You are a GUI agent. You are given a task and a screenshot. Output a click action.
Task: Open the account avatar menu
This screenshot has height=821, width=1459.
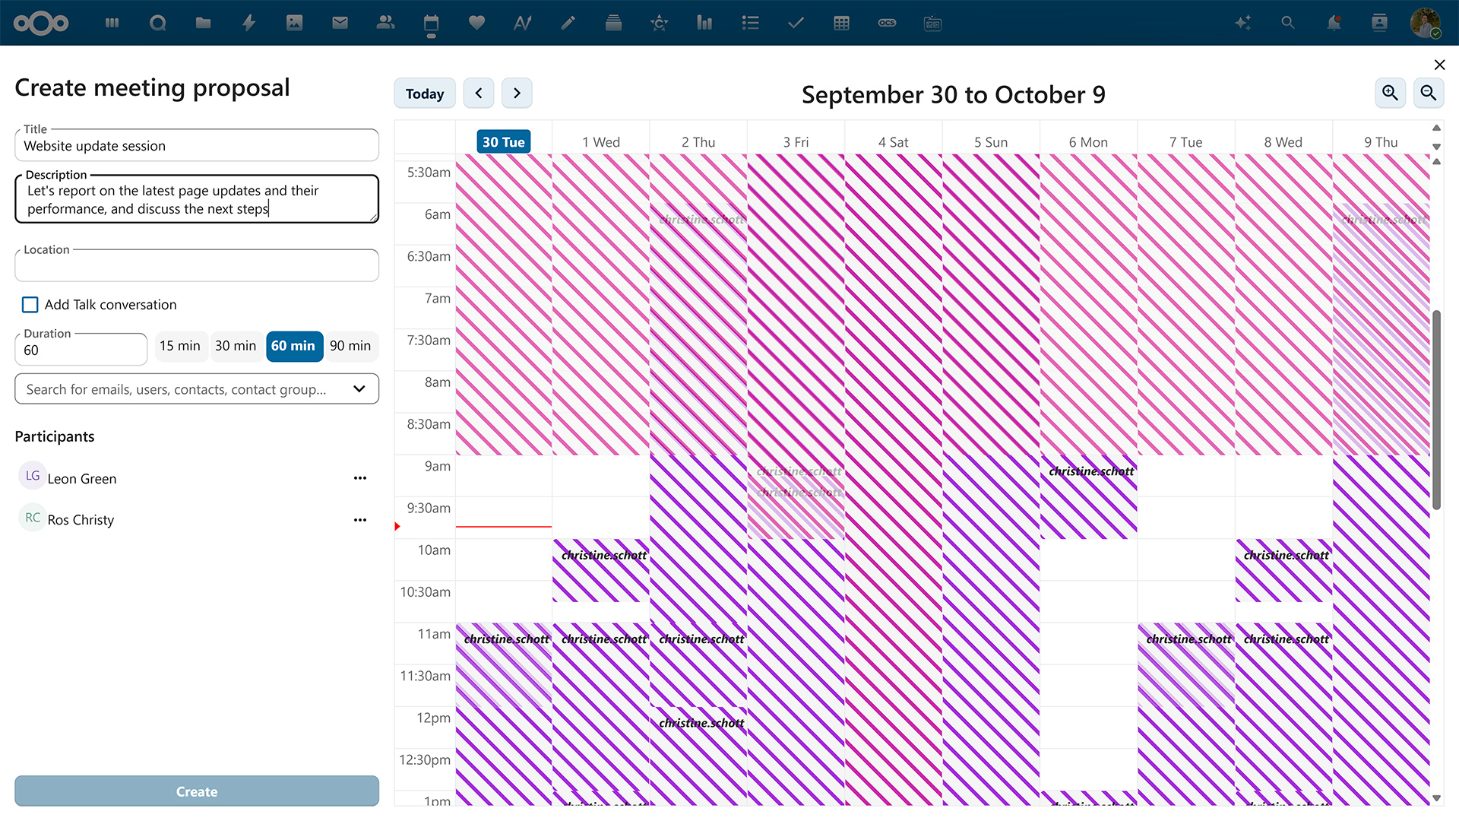[1427, 23]
